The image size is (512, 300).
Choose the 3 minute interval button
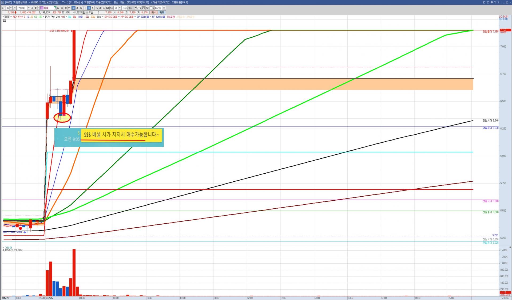[89, 8]
